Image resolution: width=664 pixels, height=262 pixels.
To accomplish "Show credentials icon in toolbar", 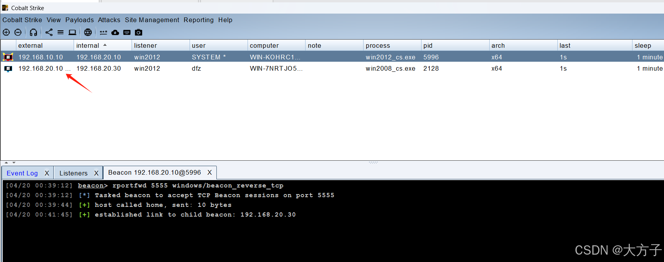I will (104, 33).
